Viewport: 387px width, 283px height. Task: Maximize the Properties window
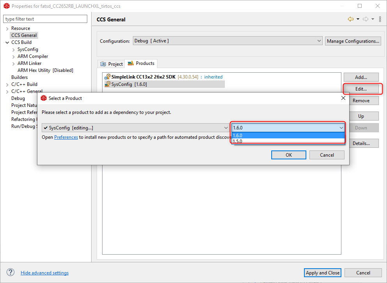click(x=360, y=6)
